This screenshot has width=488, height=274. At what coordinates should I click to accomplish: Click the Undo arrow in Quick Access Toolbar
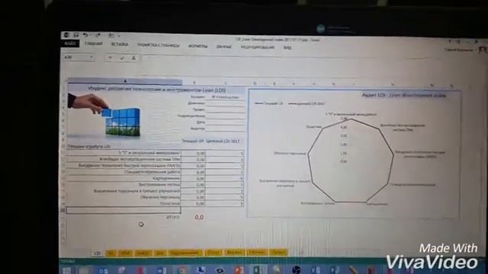[x=85, y=35]
